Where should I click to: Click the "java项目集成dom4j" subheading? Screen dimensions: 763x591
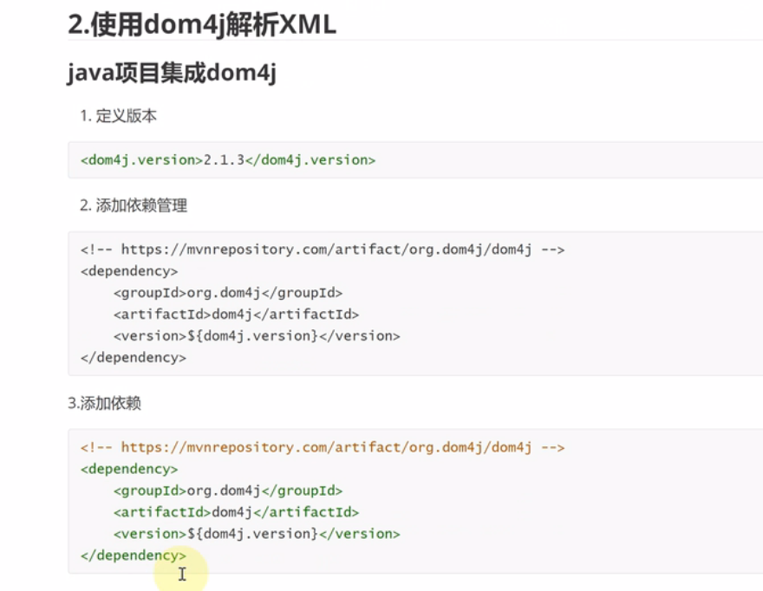[172, 74]
